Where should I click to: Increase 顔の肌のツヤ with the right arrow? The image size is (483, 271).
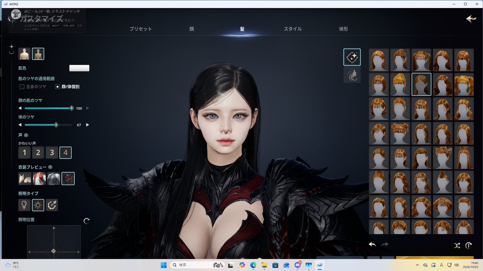point(88,108)
